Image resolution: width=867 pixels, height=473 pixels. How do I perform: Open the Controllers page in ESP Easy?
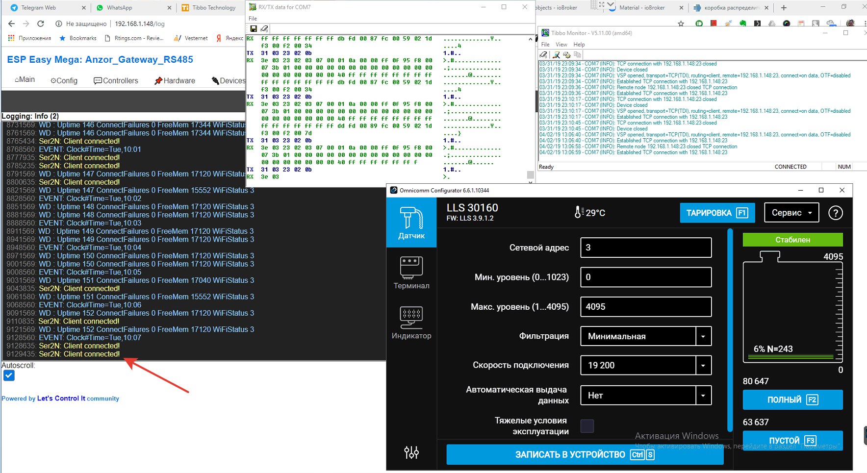click(x=116, y=80)
